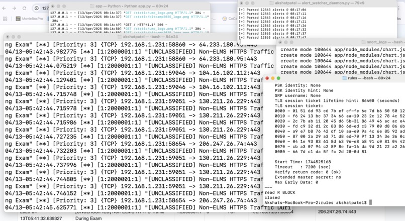
Task: Click the alert line timestamped 04/13-05:42:43.982775
Action: 140,52
